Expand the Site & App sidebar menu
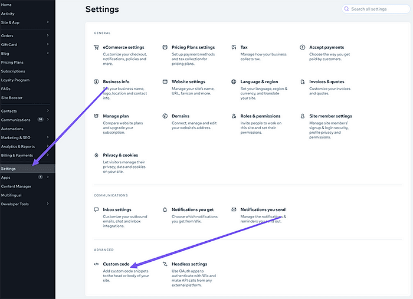Screen dimensions: 413x299 [x=48, y=22]
